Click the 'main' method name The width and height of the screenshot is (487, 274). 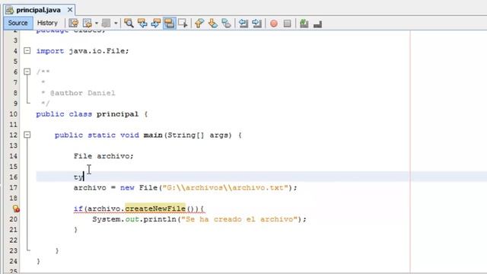(x=153, y=135)
